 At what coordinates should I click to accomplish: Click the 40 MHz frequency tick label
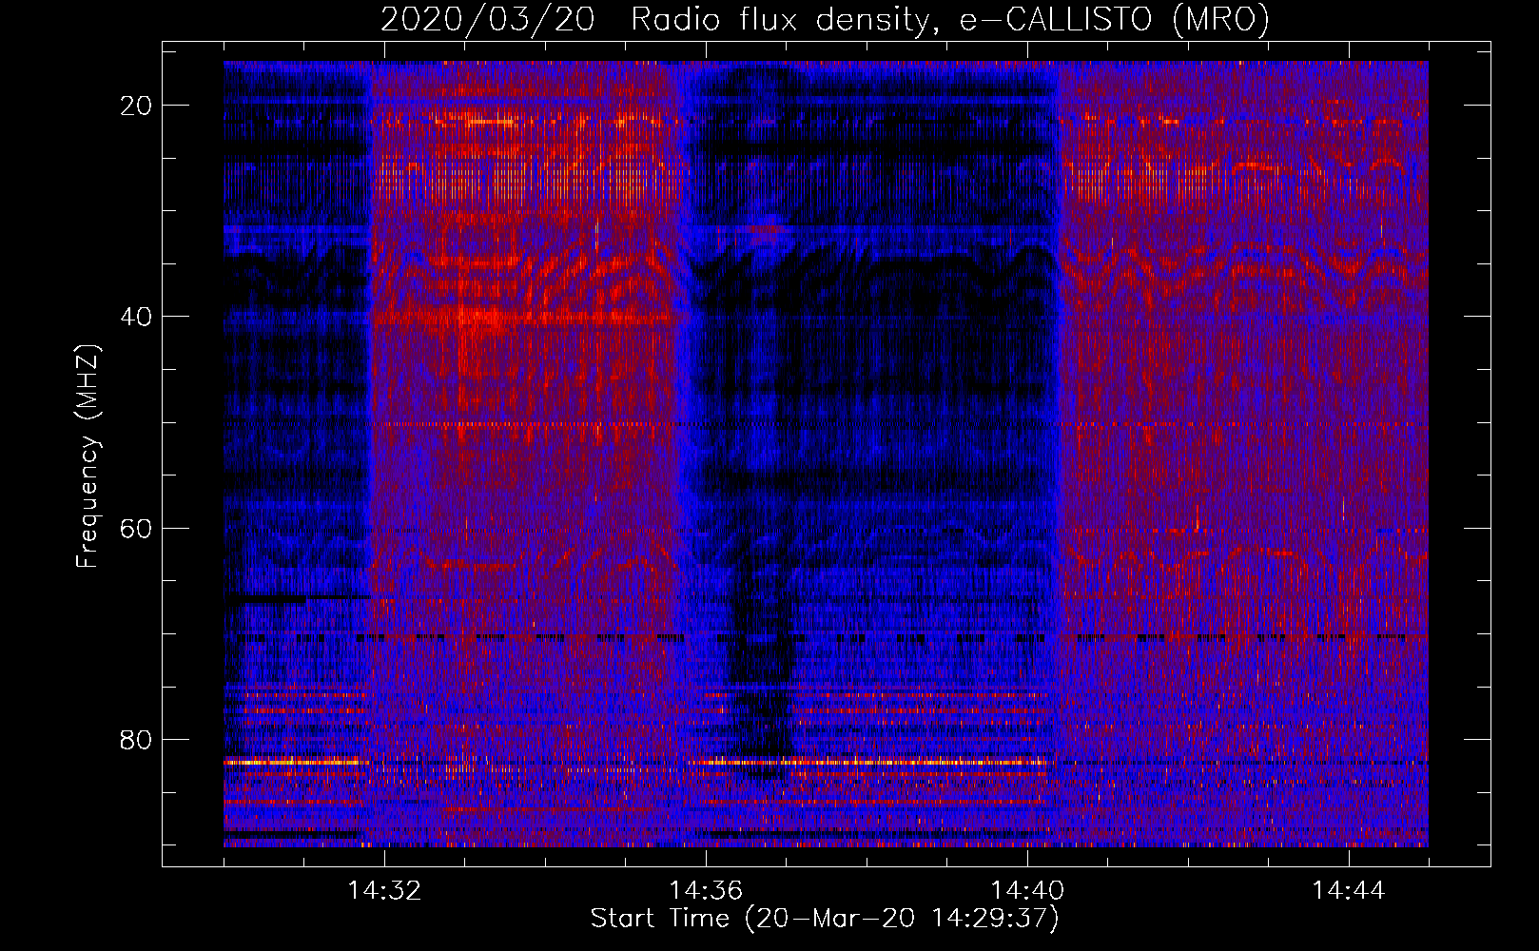pyautogui.click(x=137, y=317)
